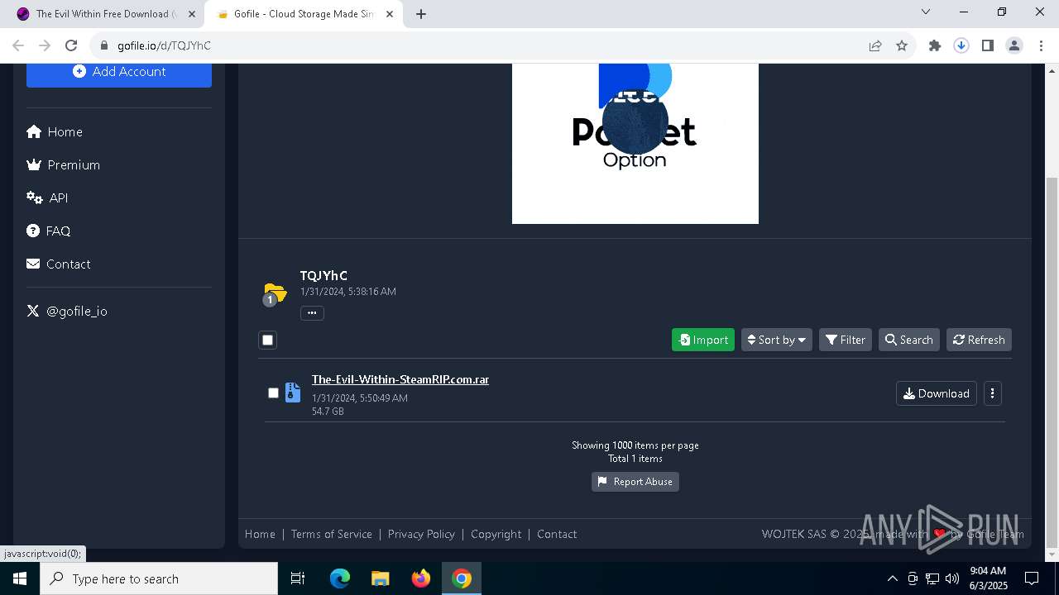Refresh the folder contents
The image size is (1059, 595).
pyautogui.click(x=979, y=340)
